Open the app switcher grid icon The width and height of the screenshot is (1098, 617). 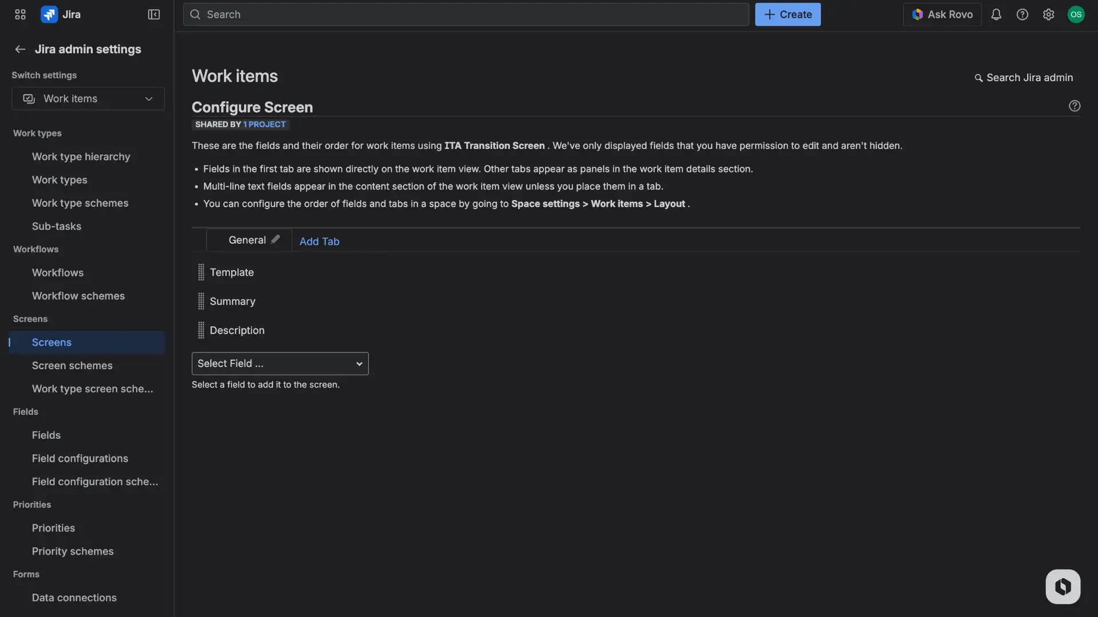coord(19,14)
